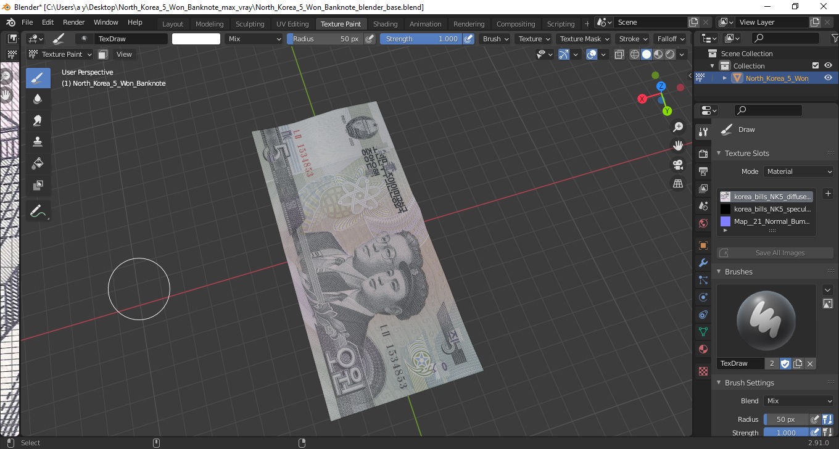Open the Texture Paint mode dropdown
839x449 pixels.
(x=60, y=54)
